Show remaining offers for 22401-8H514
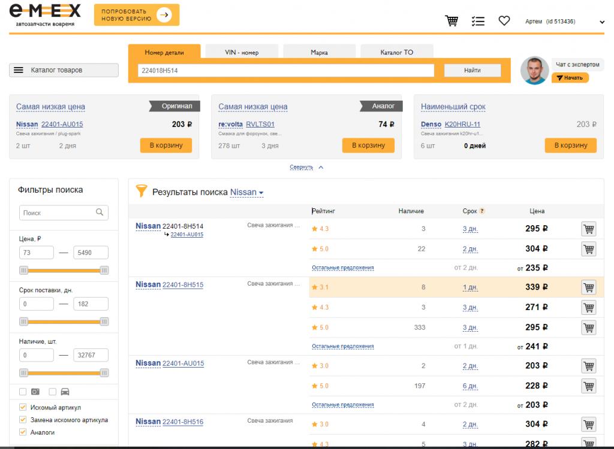The image size is (614, 449). tap(342, 268)
